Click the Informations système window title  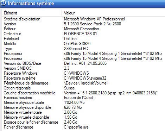[x=31, y=3]
